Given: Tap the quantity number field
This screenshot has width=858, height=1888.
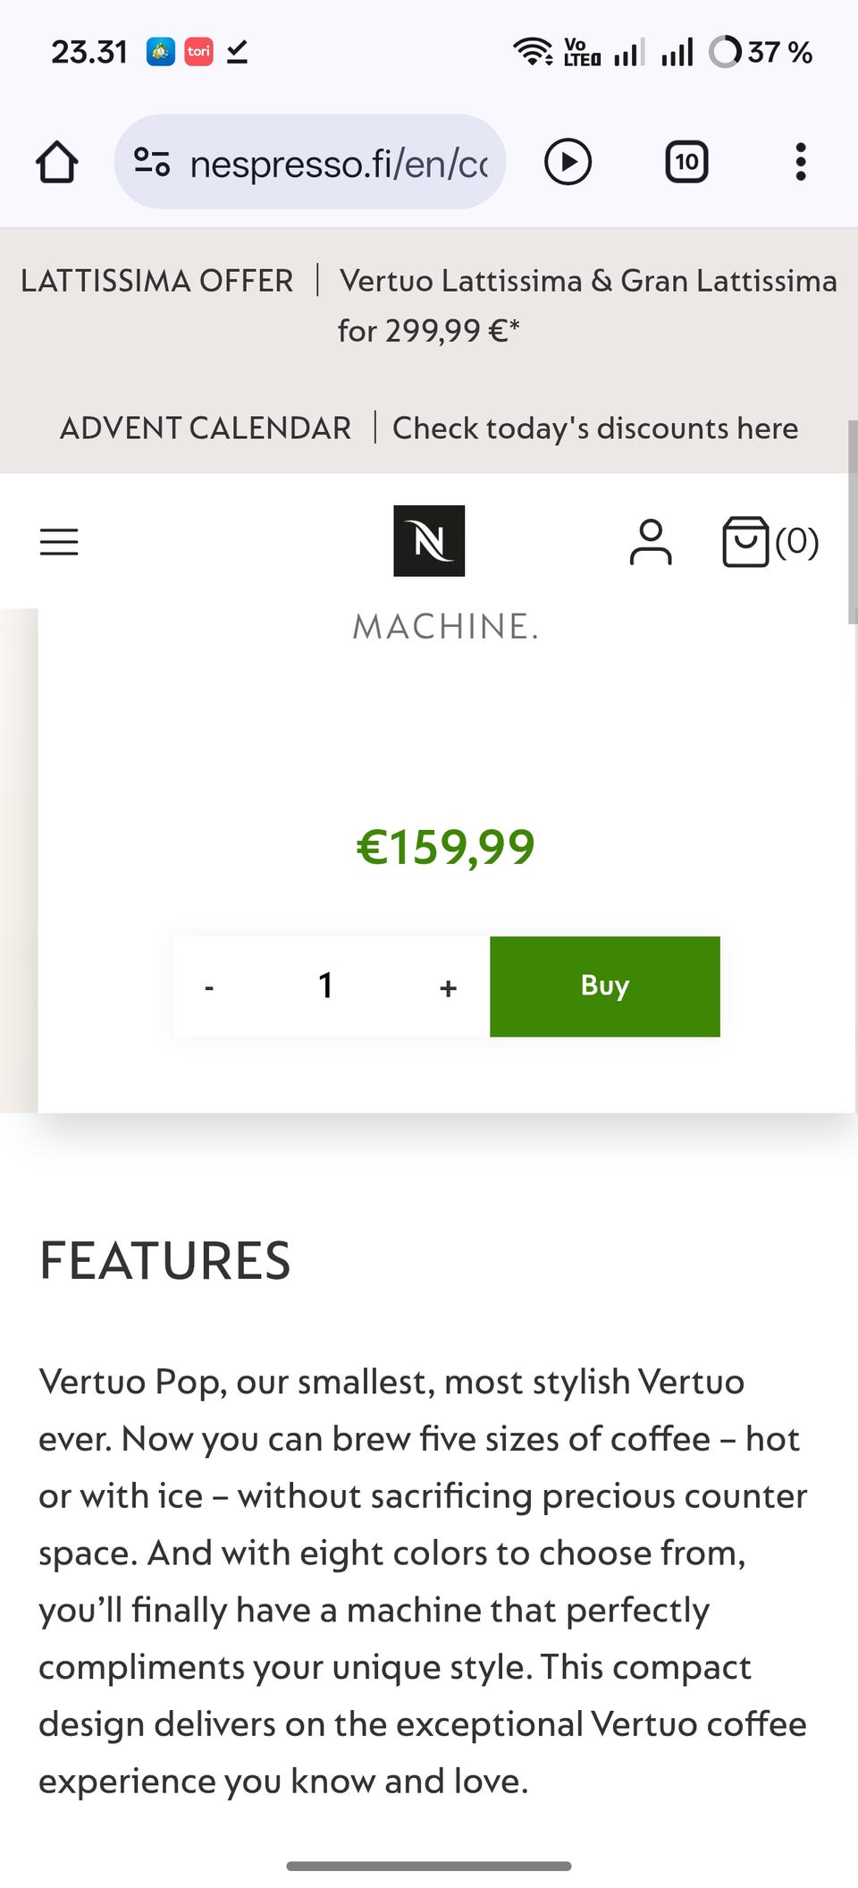Looking at the screenshot, I should coord(326,986).
